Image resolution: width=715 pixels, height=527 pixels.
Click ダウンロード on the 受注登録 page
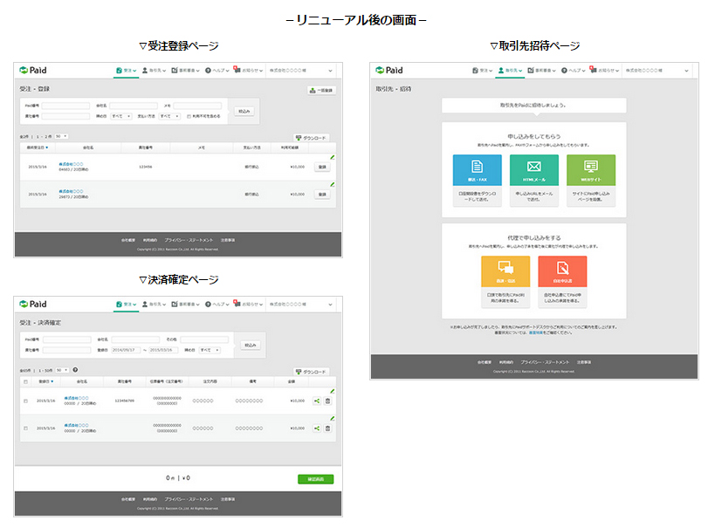click(x=311, y=138)
